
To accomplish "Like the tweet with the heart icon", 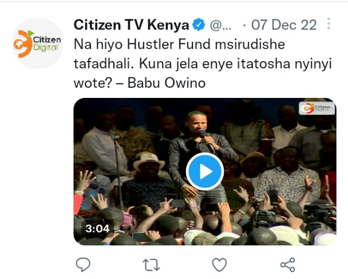I will point(219,265).
